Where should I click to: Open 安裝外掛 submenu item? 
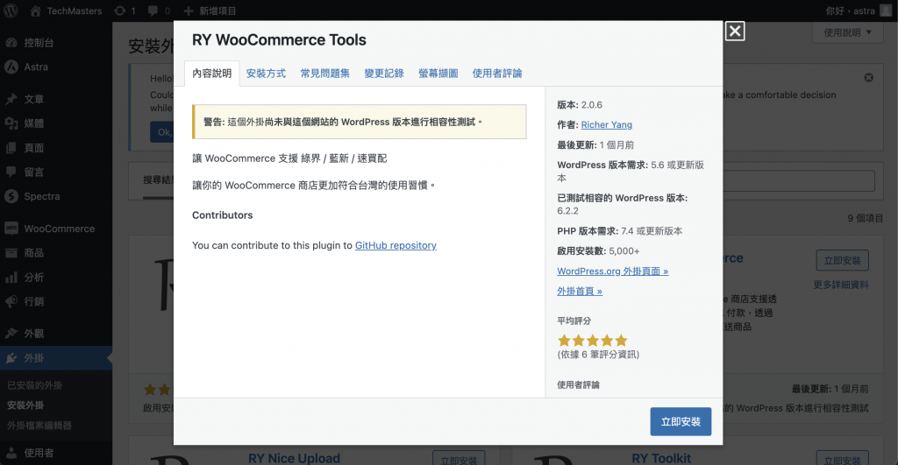coord(25,405)
